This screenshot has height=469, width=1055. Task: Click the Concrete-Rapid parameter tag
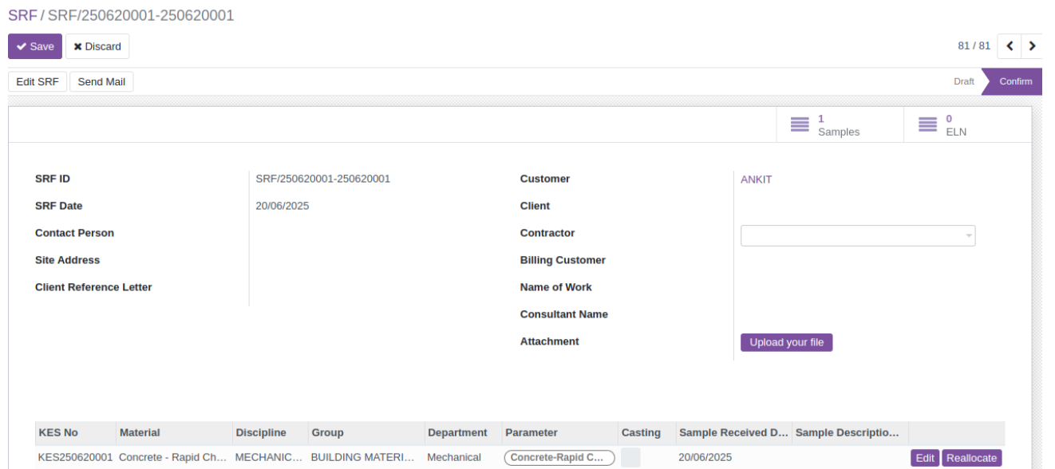coord(559,458)
